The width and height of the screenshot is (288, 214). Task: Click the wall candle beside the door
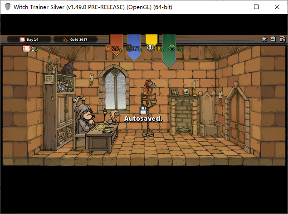(220, 96)
